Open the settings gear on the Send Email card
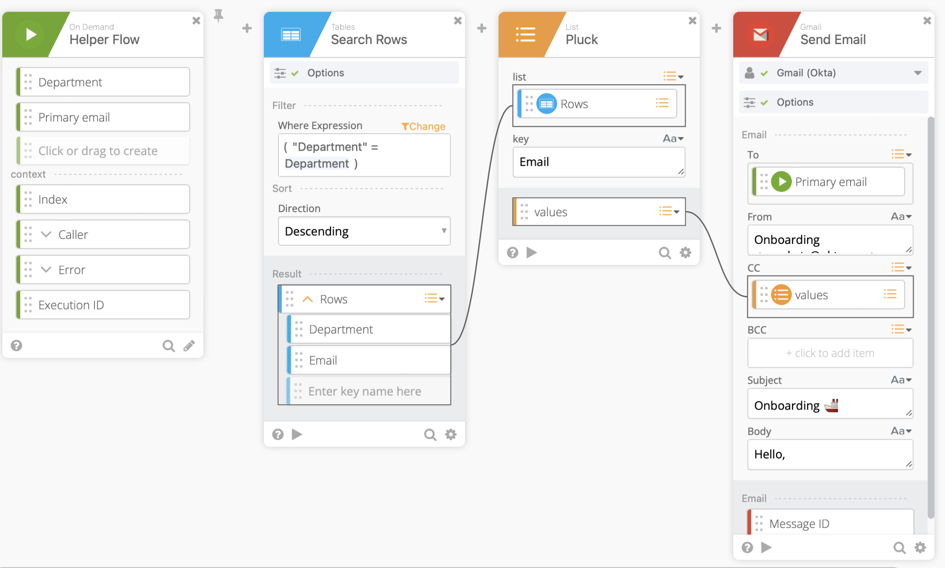 tap(920, 547)
